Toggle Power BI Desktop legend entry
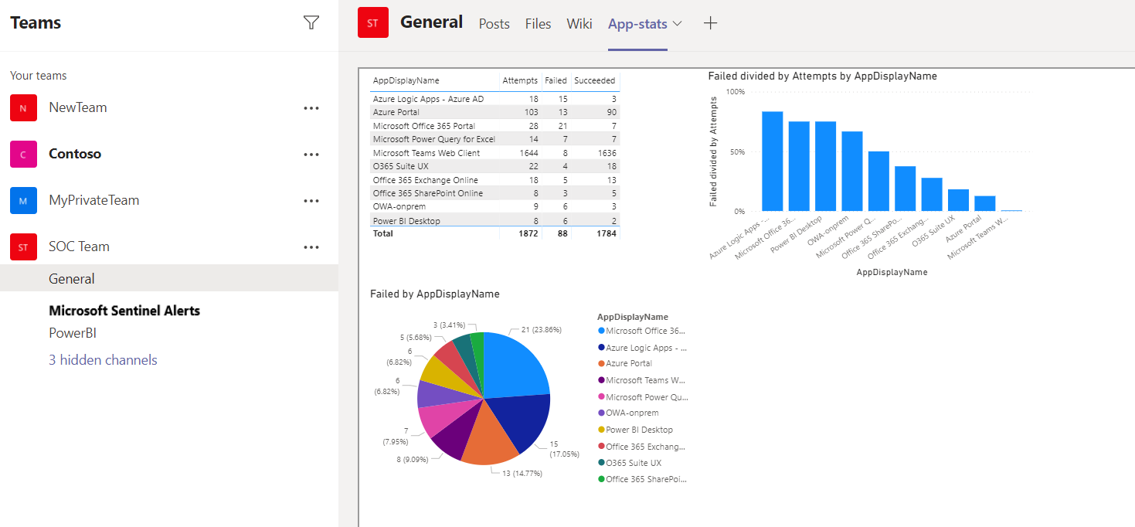The height and width of the screenshot is (527, 1135). click(x=641, y=430)
